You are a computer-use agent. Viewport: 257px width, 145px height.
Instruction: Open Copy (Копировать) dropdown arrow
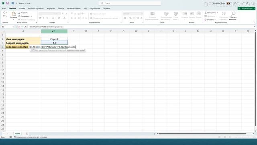tap(31, 16)
